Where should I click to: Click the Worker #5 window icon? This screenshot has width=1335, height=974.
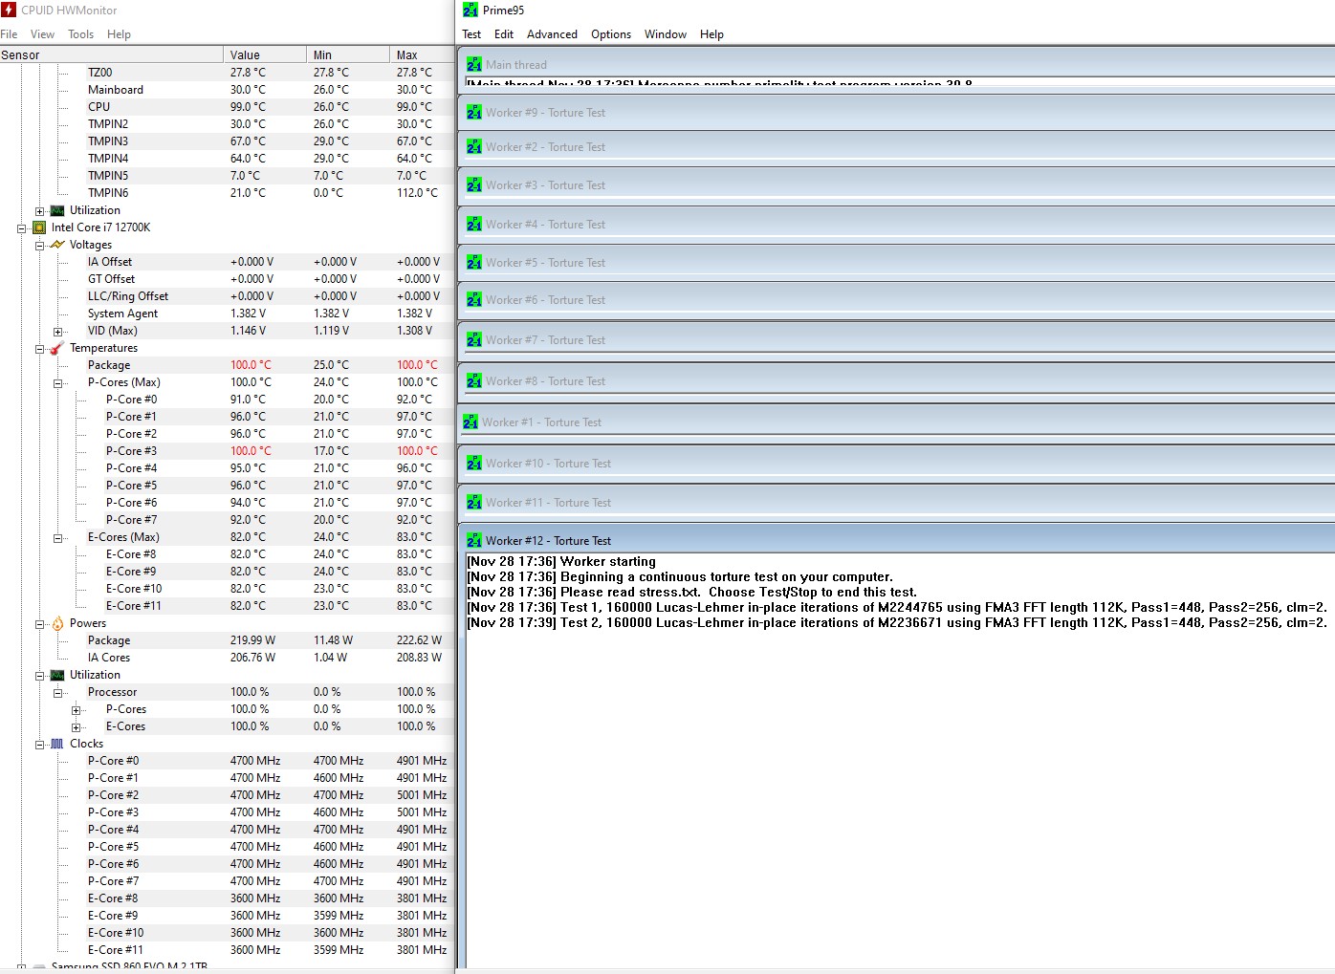click(x=474, y=263)
